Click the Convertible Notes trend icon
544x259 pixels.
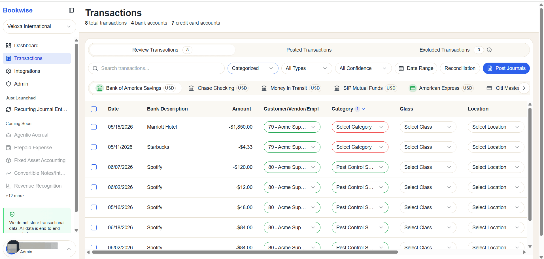click(8, 173)
